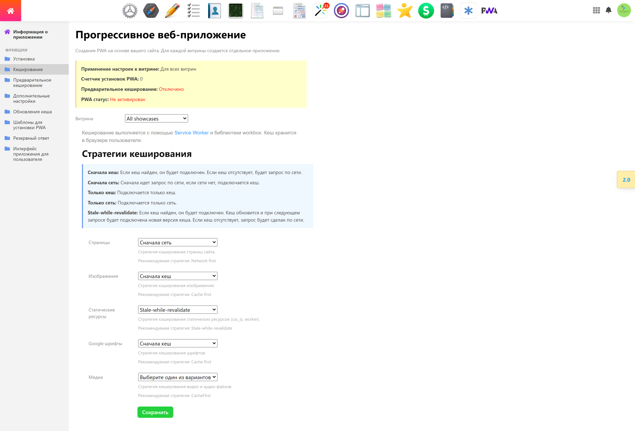Open the Страницы strategy dropdown
635x431 pixels.
(x=178, y=242)
